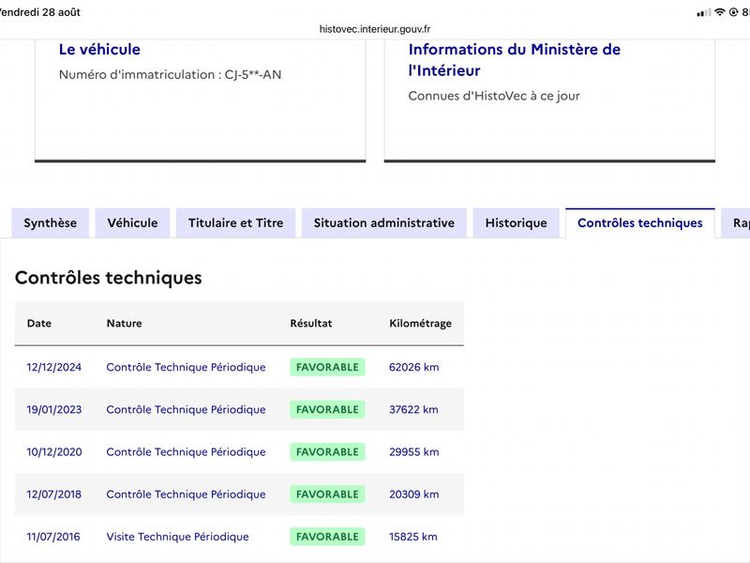Select the Contrôles techniques tab
The height and width of the screenshot is (563, 750).
coord(640,222)
